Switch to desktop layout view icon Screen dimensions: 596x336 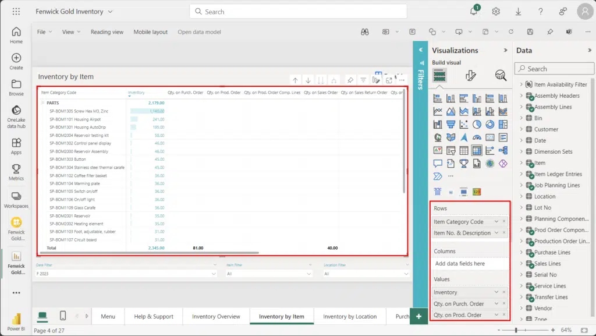[x=42, y=316]
